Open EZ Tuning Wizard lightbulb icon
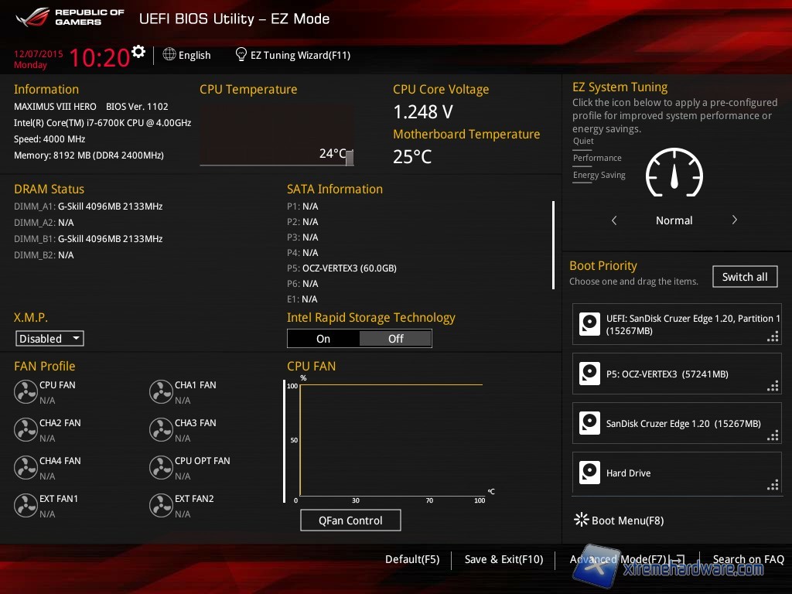 tap(241, 55)
